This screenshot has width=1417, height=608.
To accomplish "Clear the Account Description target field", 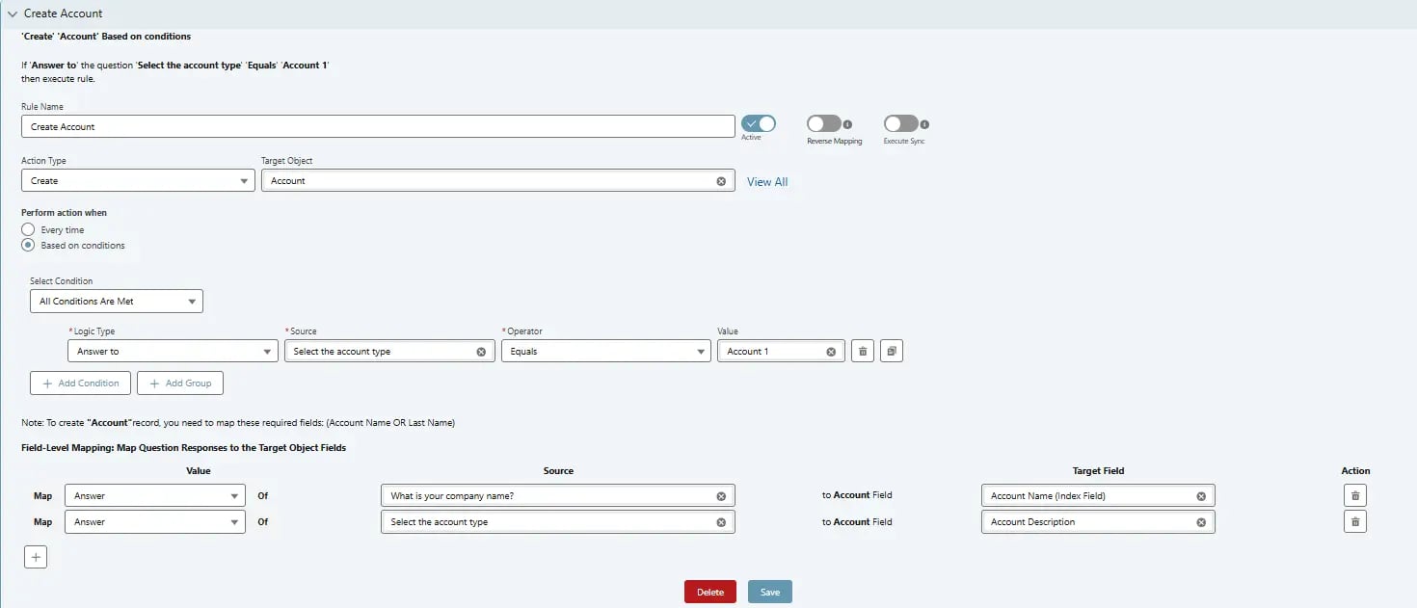I will point(1201,522).
